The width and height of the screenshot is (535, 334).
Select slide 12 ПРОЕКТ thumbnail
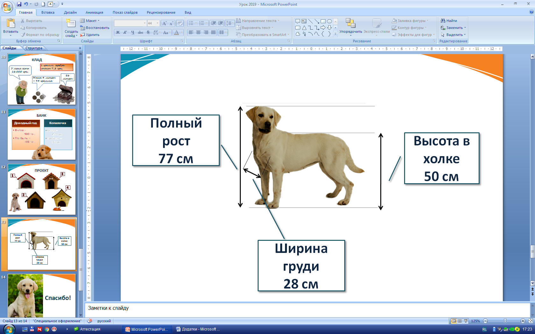coord(42,189)
